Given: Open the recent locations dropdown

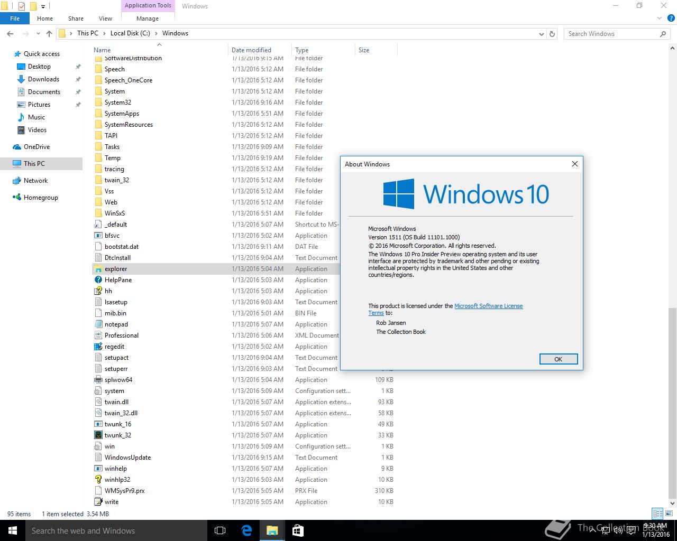Looking at the screenshot, I should click(x=38, y=33).
